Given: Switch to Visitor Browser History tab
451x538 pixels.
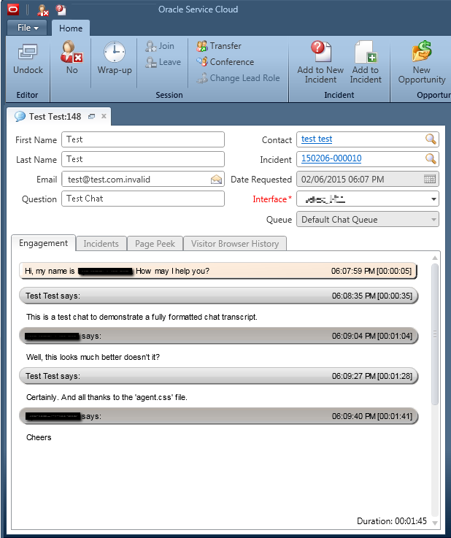Looking at the screenshot, I should click(235, 244).
